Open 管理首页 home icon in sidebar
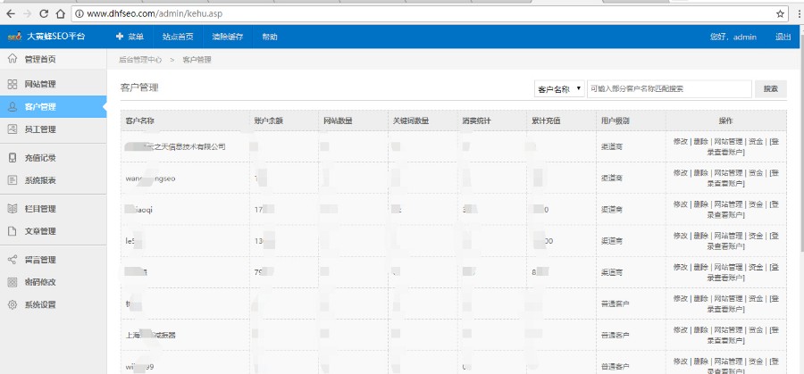Viewport: 804px width, 374px height. [13, 59]
